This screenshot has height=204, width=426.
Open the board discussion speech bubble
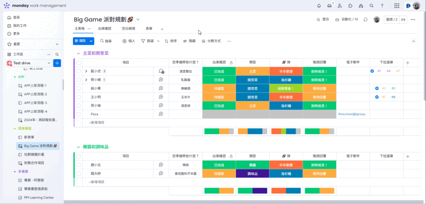pos(366,20)
